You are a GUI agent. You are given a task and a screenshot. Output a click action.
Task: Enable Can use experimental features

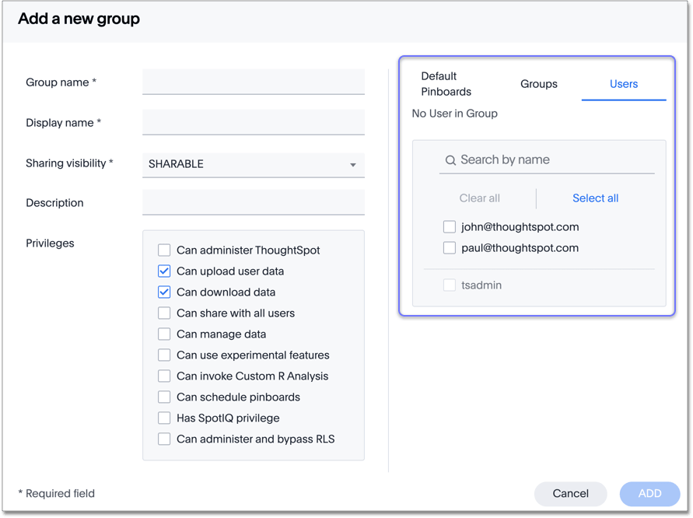click(x=164, y=355)
